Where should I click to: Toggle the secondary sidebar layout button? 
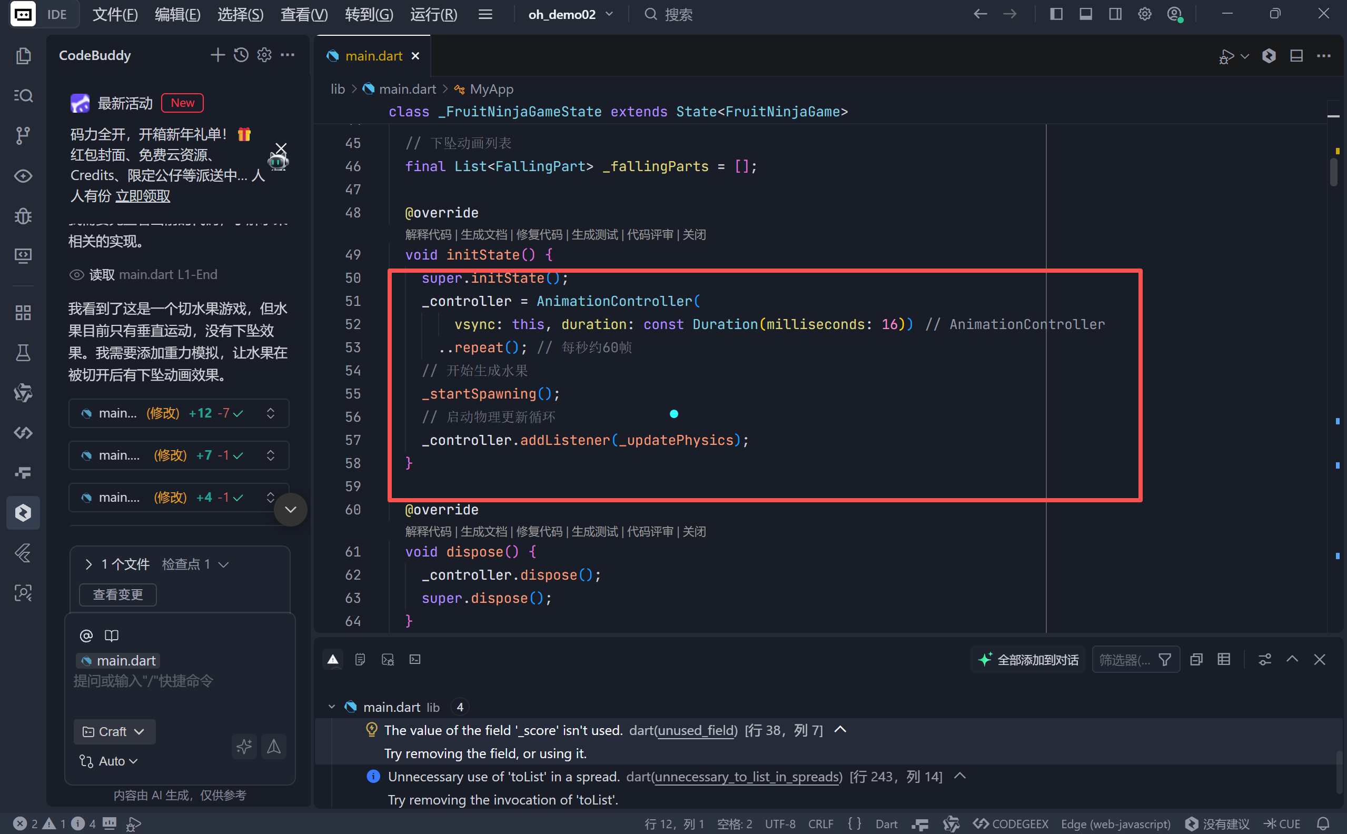point(1115,14)
